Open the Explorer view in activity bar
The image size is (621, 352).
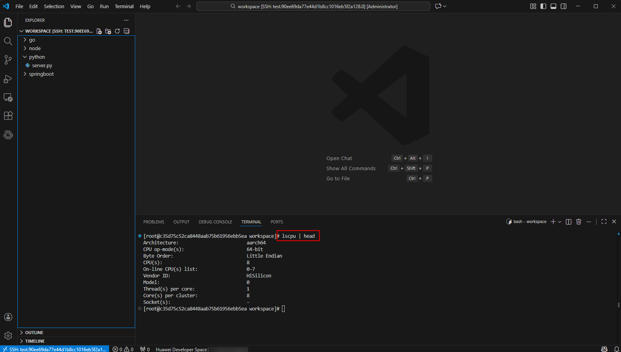click(8, 23)
